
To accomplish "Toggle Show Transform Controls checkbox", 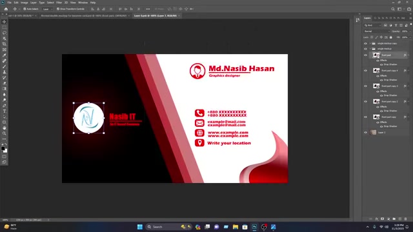I will coord(58,9).
